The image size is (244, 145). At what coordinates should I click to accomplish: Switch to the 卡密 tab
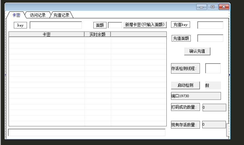[x=16, y=15]
